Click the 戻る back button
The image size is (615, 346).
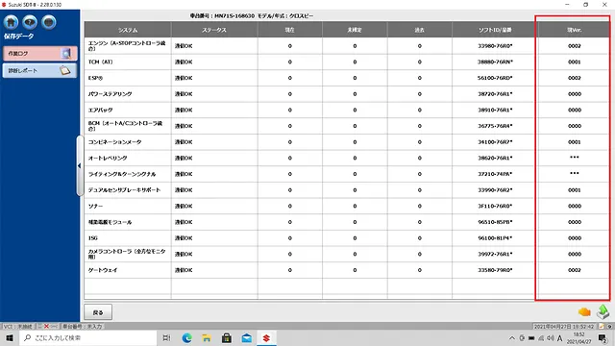[x=98, y=312]
